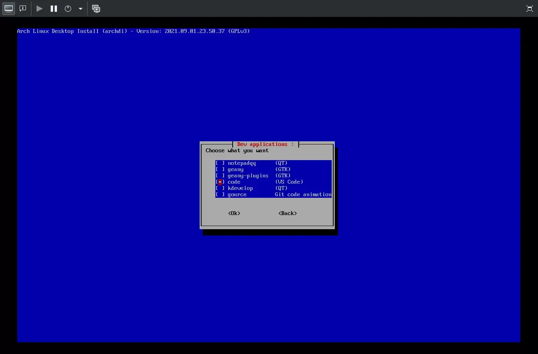Toggle fullscreen view icon at top right
The image size is (538, 354).
[x=529, y=9]
